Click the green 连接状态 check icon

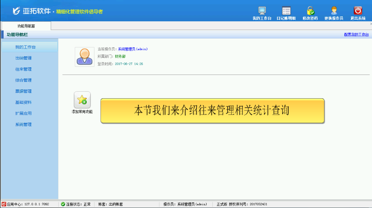(x=63, y=204)
